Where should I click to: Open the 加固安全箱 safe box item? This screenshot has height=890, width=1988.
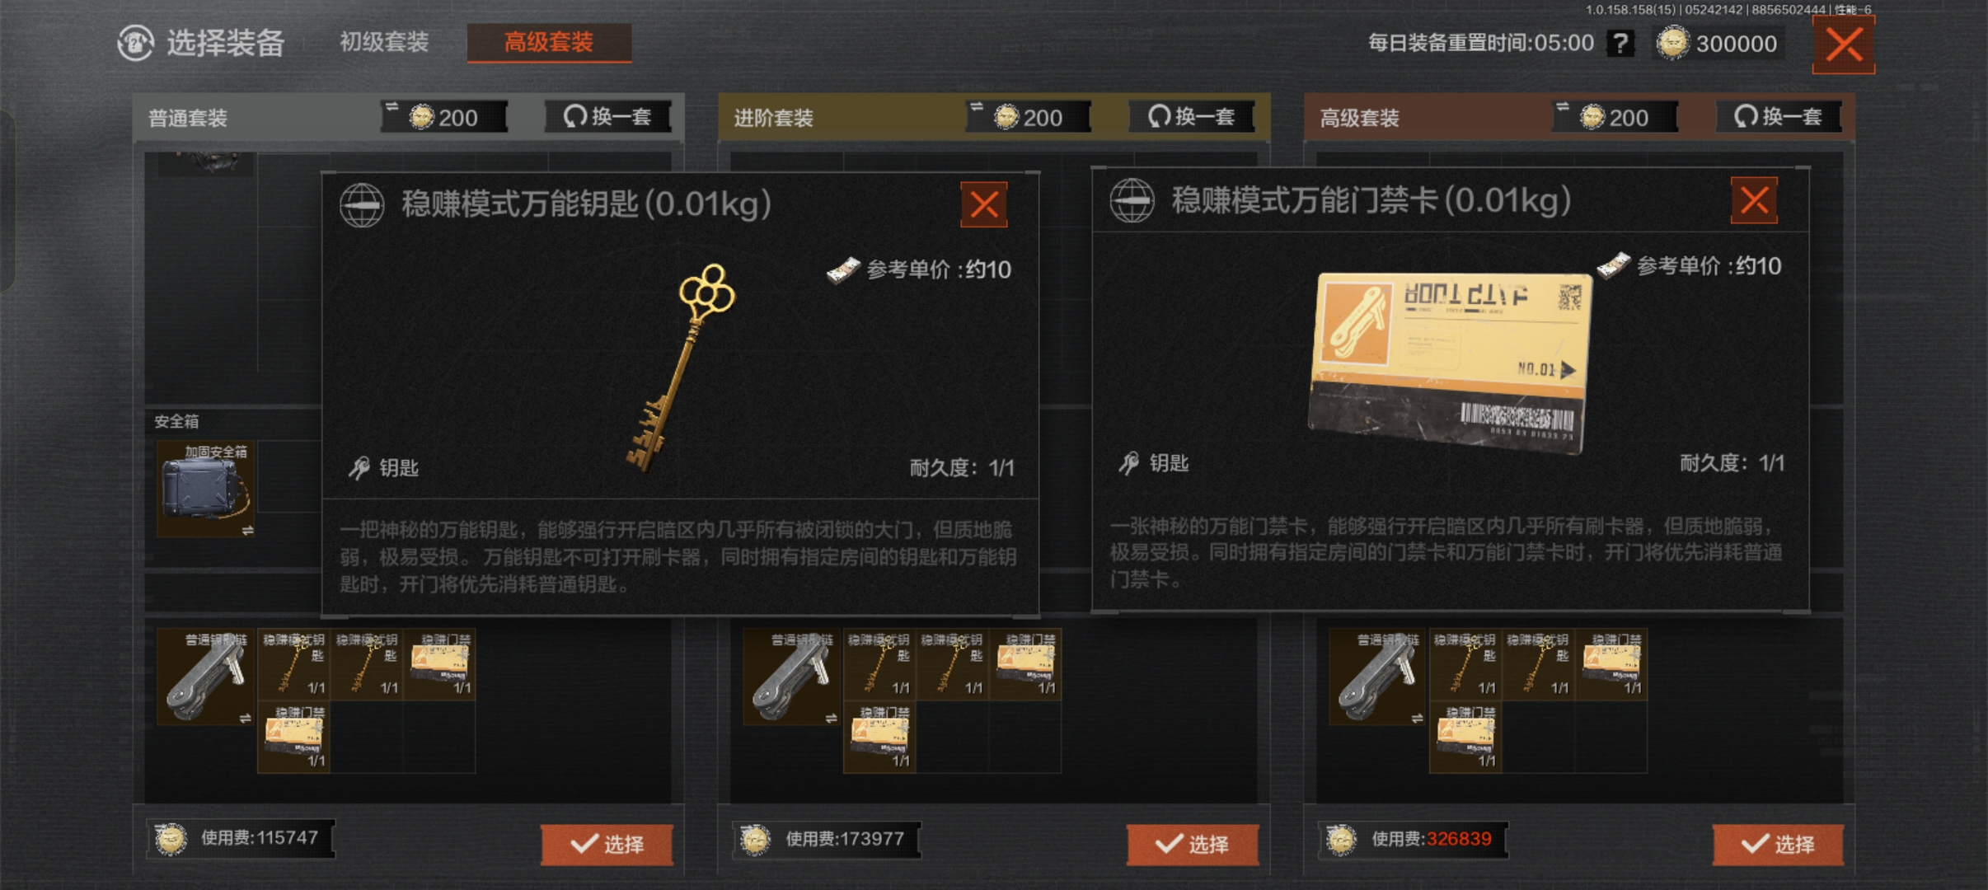pos(206,489)
